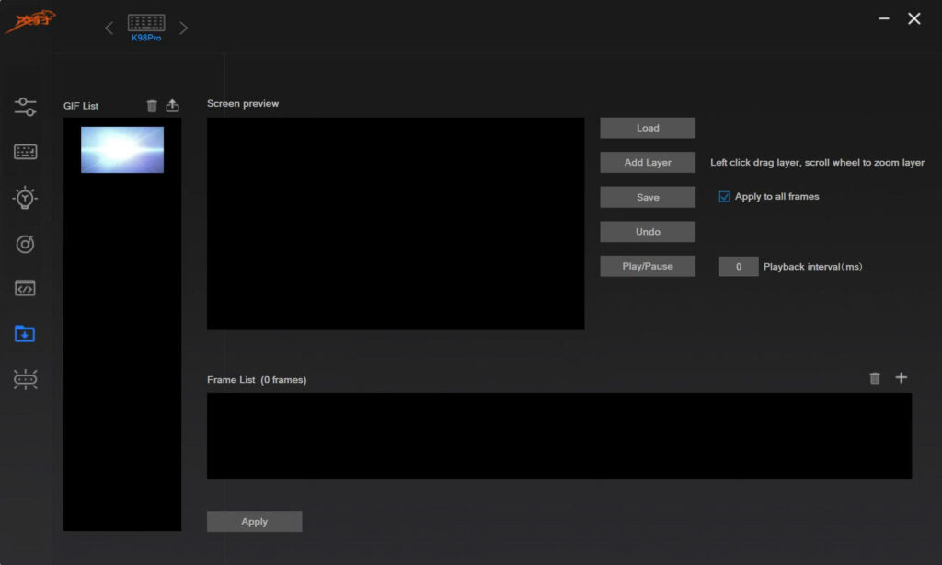The image size is (942, 565).
Task: Select the bright flare GIF thumbnail
Action: click(x=122, y=150)
